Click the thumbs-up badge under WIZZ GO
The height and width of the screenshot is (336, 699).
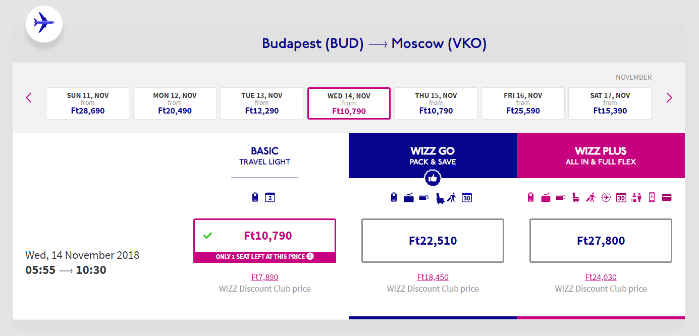coord(433,178)
